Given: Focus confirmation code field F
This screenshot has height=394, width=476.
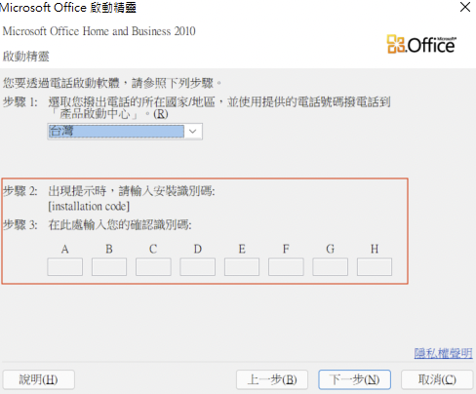Looking at the screenshot, I should click(286, 267).
